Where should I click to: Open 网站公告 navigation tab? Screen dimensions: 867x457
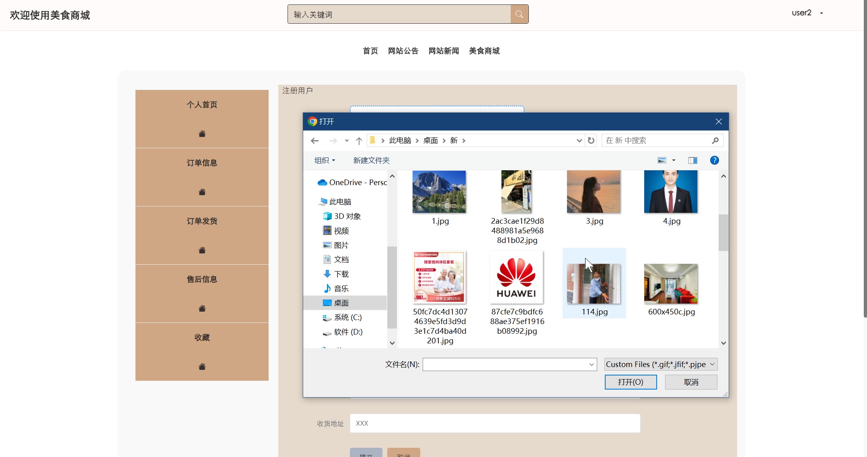pyautogui.click(x=403, y=51)
